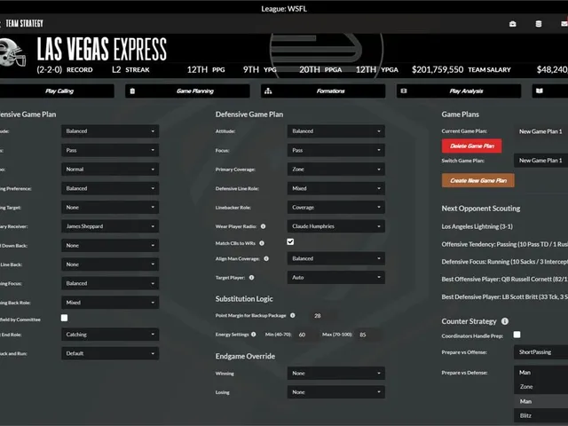This screenshot has height=426, width=568.
Task: Select Blitz in Prepare vs Defense list
Action: coord(540,415)
